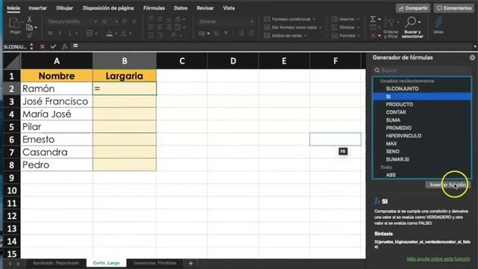The width and height of the screenshot is (478, 269).
Task: Open the General number format dropdown
Action: point(252,22)
